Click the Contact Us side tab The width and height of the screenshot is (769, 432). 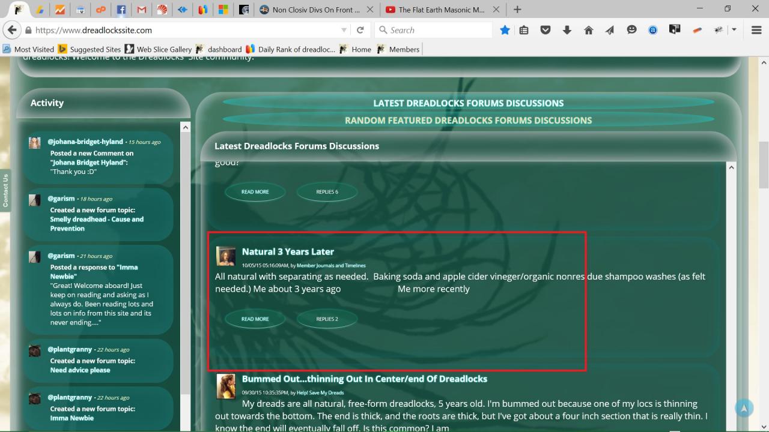(x=5, y=191)
